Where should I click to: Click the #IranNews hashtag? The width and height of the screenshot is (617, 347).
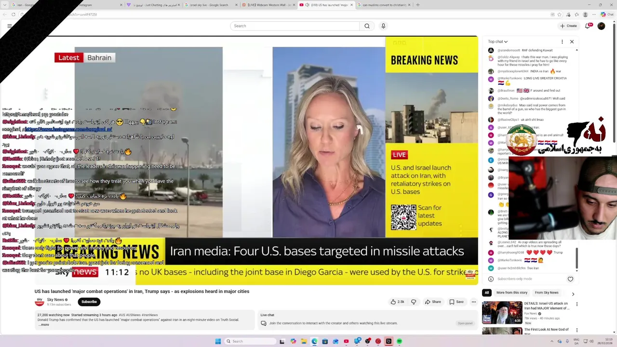tap(149, 315)
